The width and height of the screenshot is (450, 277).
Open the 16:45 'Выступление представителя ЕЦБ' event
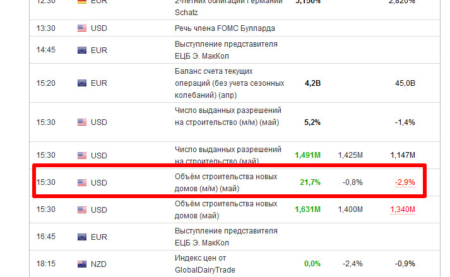225,237
